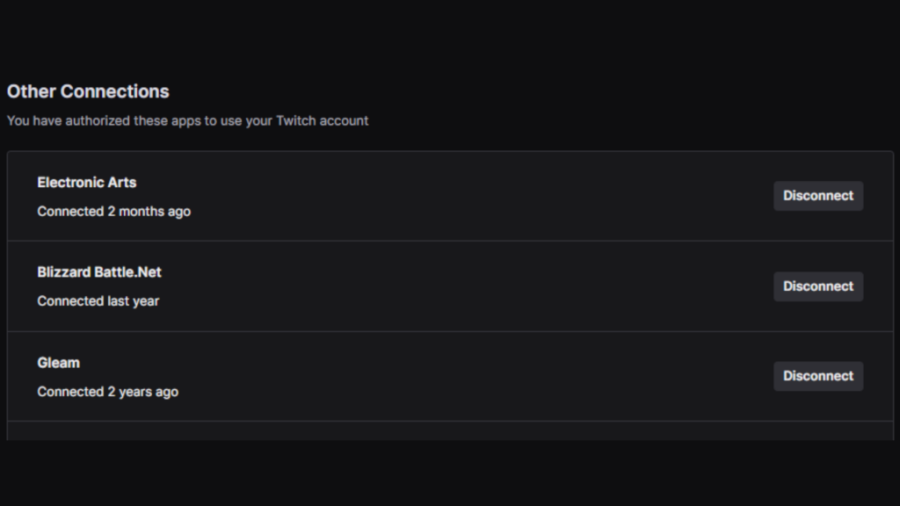Click the Blizzard Battle.Net app name

coord(98,272)
